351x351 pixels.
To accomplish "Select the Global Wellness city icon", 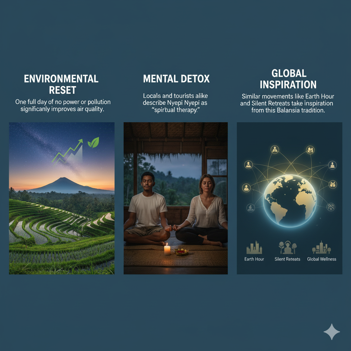I will [x=322, y=247].
